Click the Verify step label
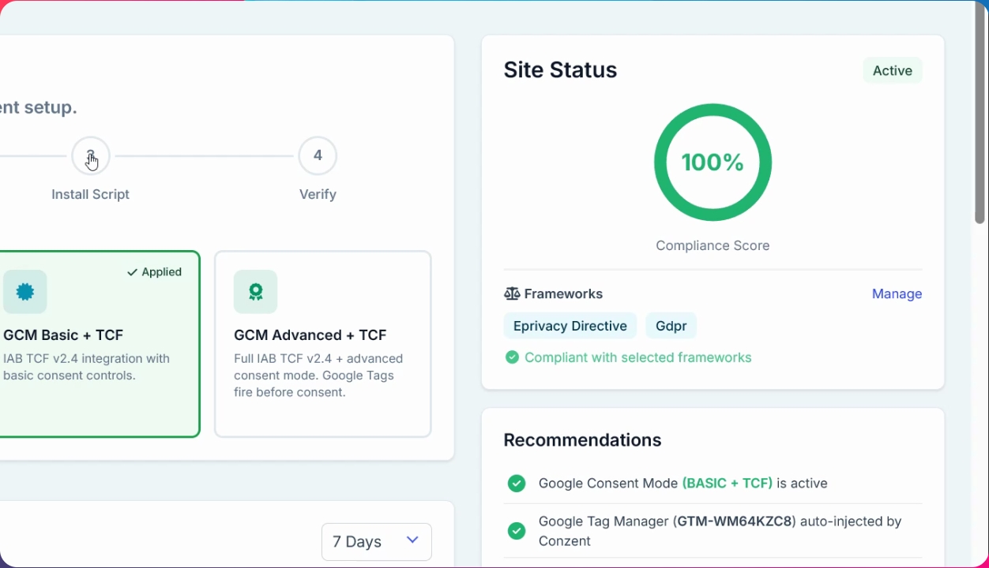This screenshot has height=568, width=989. tap(318, 194)
